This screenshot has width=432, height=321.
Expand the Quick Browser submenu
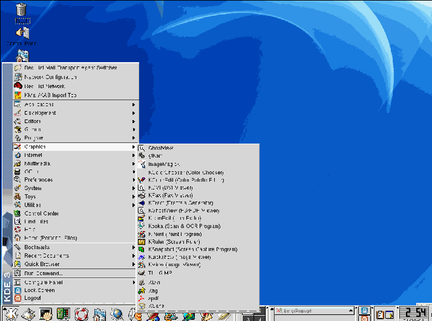74,264
